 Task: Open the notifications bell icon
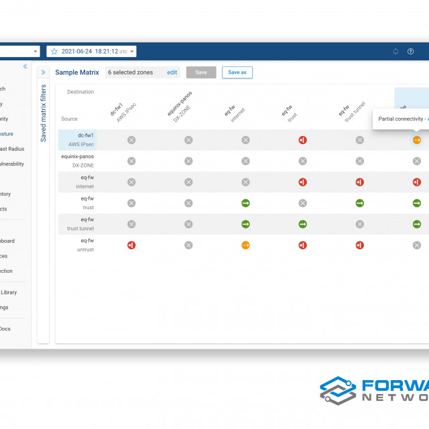[395, 51]
